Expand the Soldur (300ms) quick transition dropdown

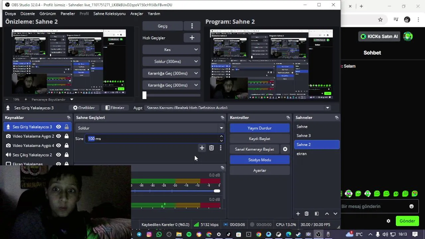coord(196,61)
